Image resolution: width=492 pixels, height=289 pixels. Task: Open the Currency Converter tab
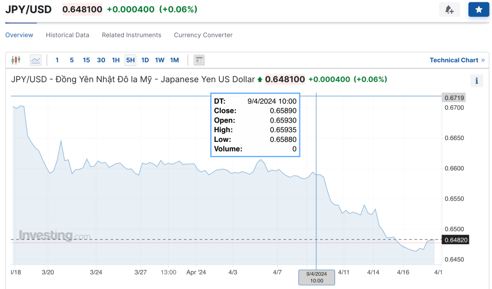tap(203, 35)
